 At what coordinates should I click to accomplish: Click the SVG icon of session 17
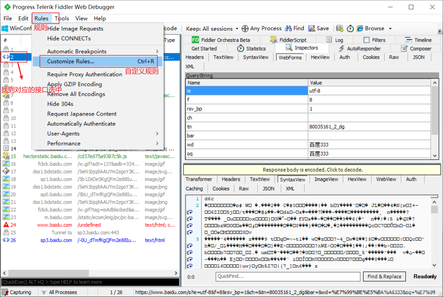pos(6,171)
